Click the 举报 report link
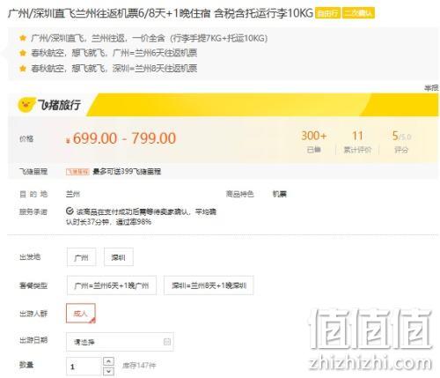Image resolution: width=440 pixels, height=378 pixels. point(431,88)
